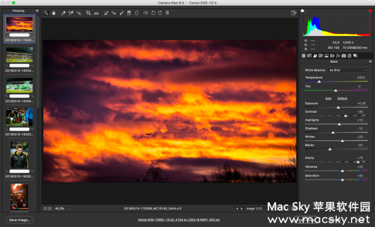Select the Targeted Adjustment tool
The image size is (375, 227).
point(79,13)
